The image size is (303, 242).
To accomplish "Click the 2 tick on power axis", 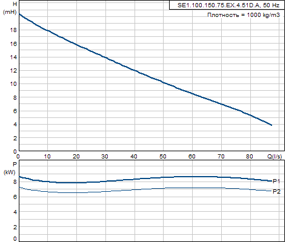I will click(x=15, y=227).
